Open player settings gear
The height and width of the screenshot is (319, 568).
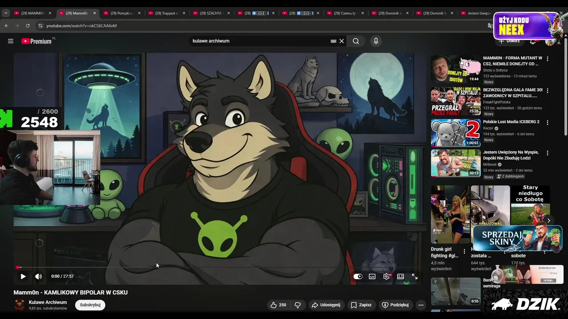coord(387,276)
